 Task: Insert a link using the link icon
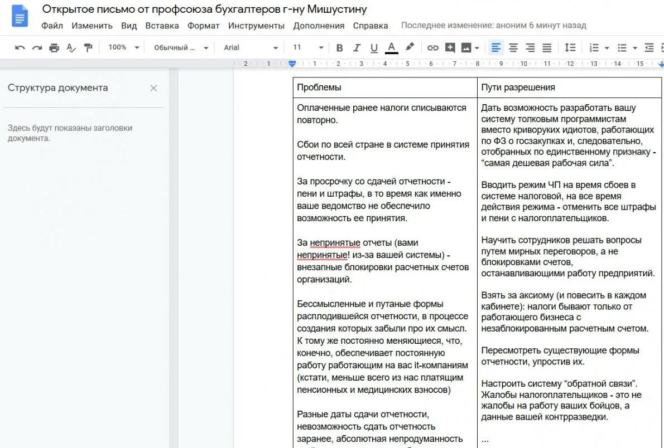tap(433, 47)
